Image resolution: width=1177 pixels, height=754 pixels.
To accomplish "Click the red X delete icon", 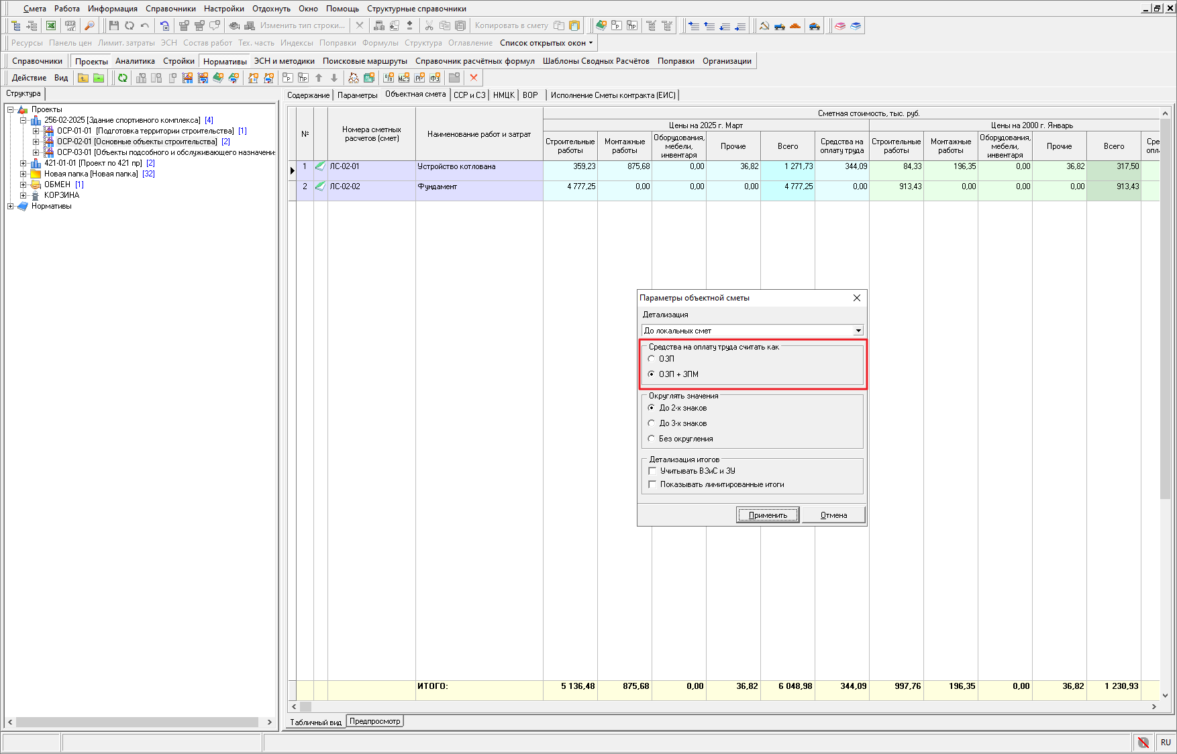I will (474, 78).
